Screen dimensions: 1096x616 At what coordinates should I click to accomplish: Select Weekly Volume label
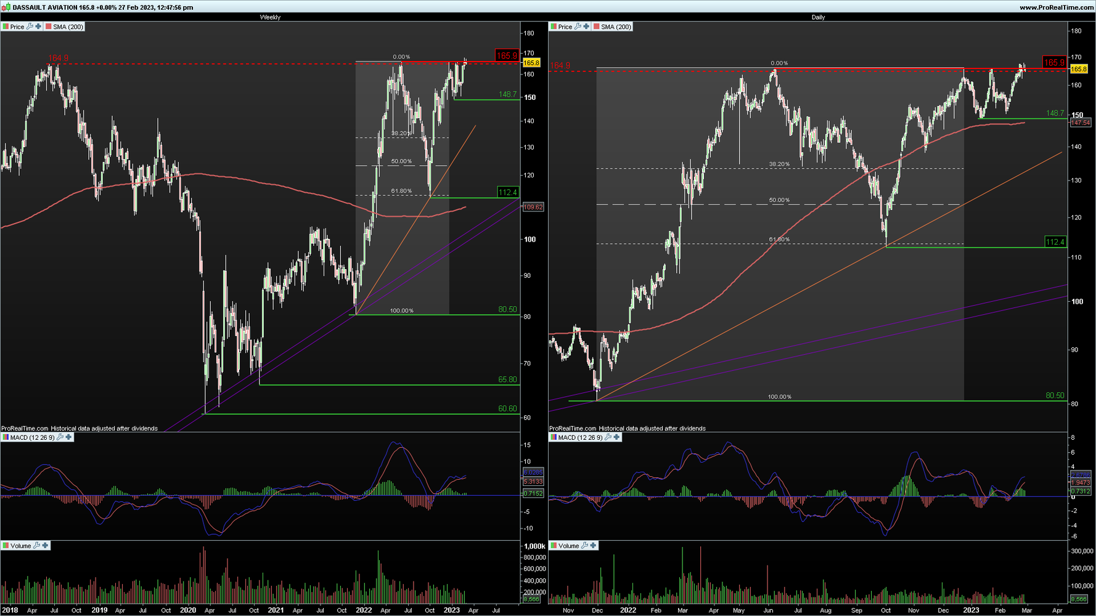(20, 545)
